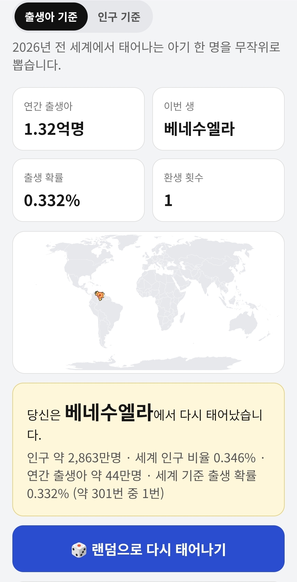Tap the yellow result stats paragraph
This screenshot has width=297, height=582.
tap(146, 476)
